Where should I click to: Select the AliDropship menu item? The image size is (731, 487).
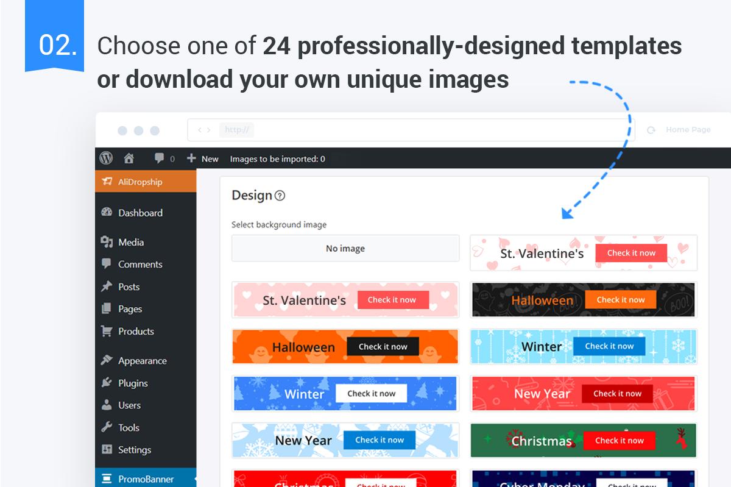point(146,182)
